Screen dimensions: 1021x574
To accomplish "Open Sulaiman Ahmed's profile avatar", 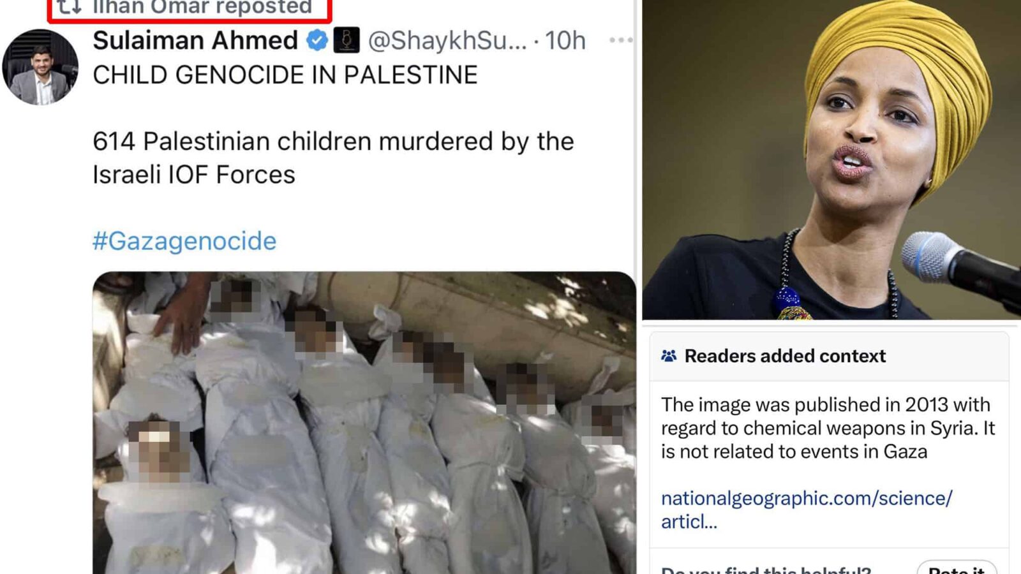I will 40,67.
